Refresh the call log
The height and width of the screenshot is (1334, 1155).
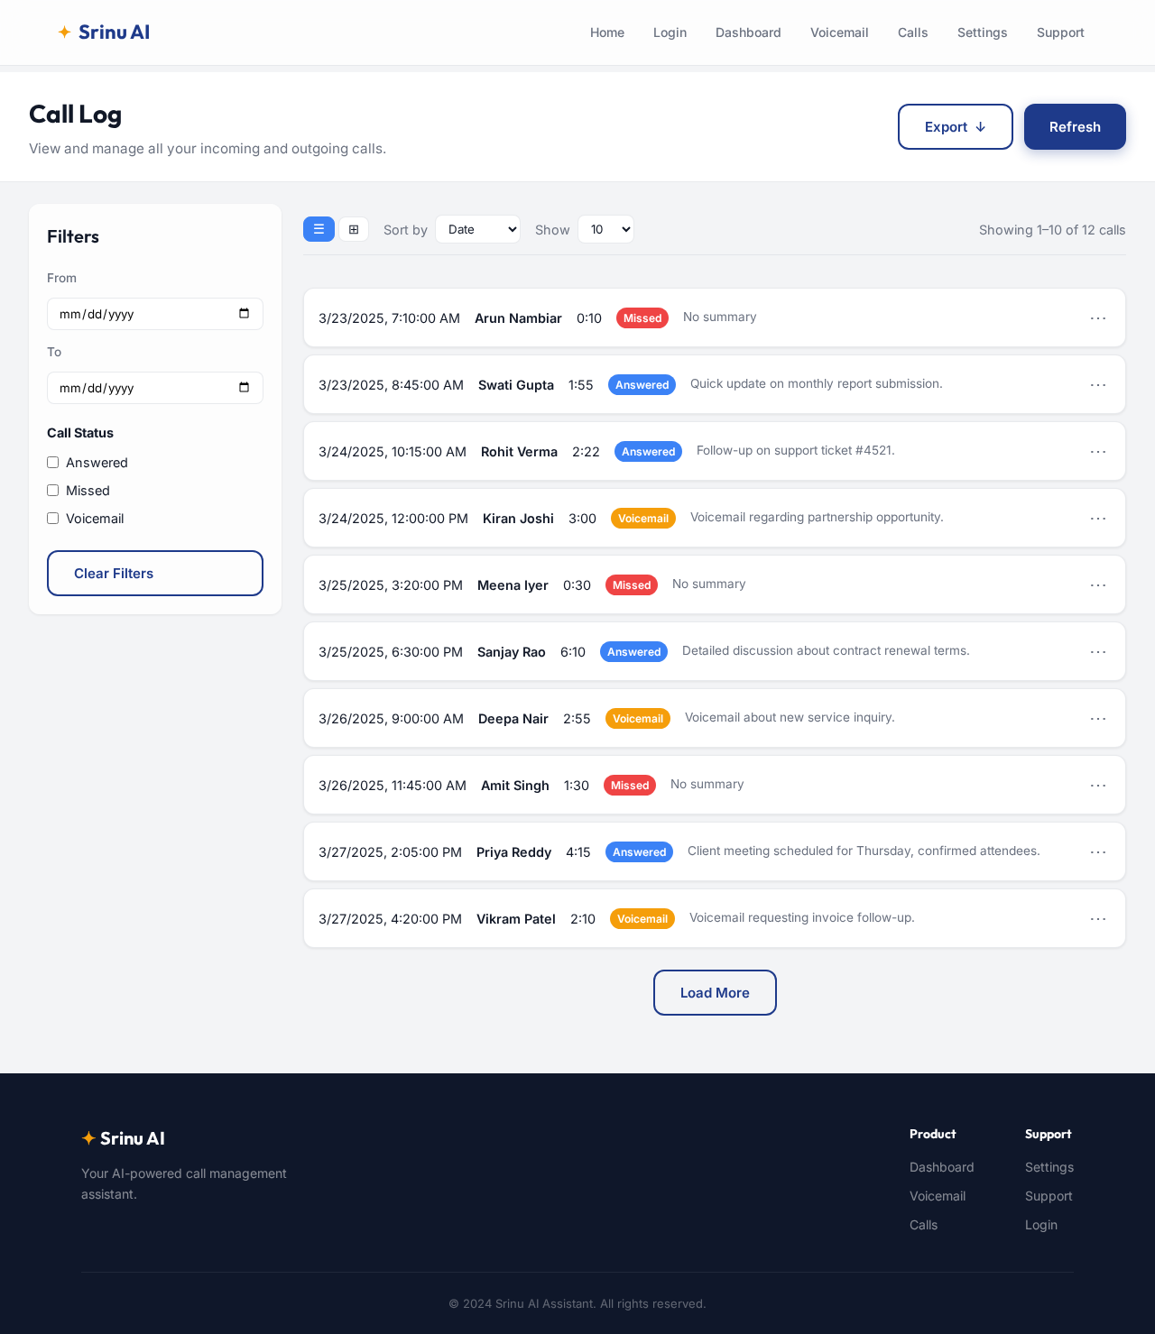point(1075,127)
